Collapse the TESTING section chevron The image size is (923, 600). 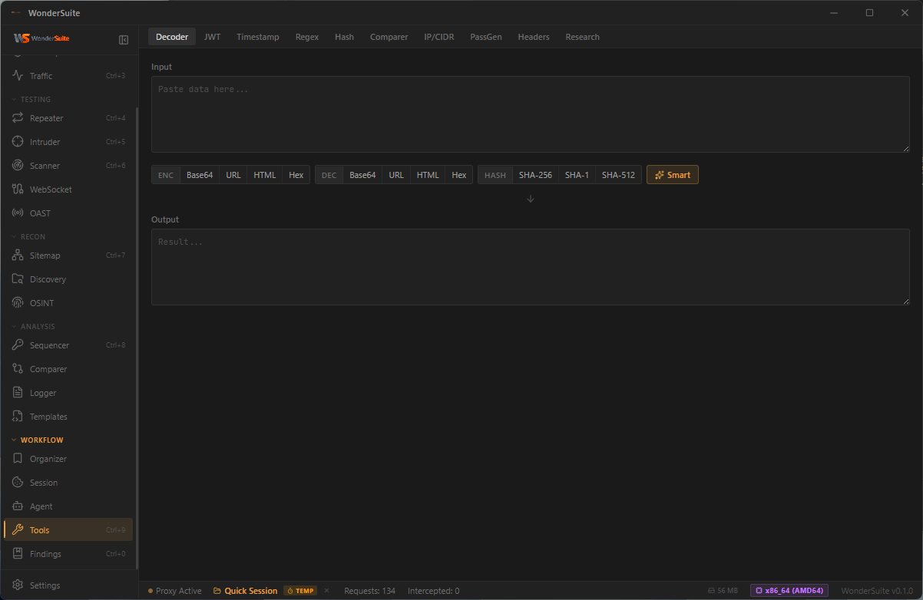(x=14, y=100)
